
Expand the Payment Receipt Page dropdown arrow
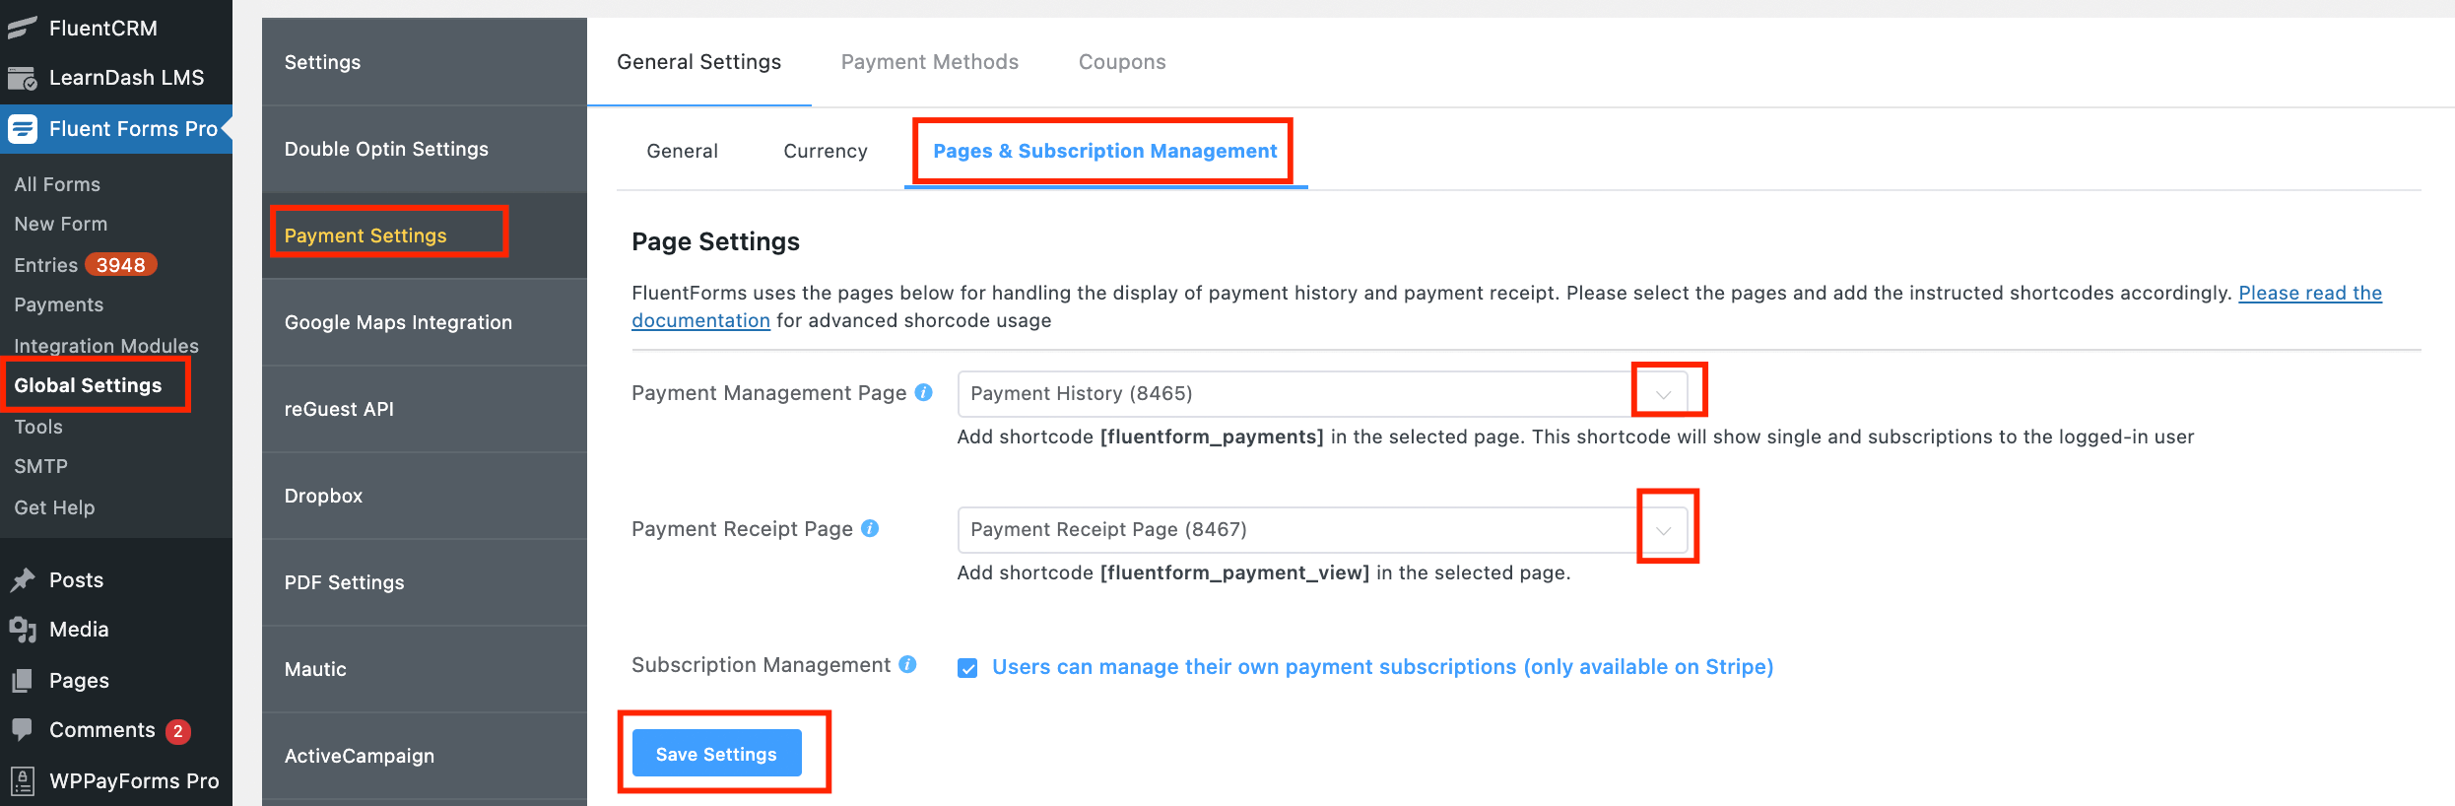[1663, 530]
